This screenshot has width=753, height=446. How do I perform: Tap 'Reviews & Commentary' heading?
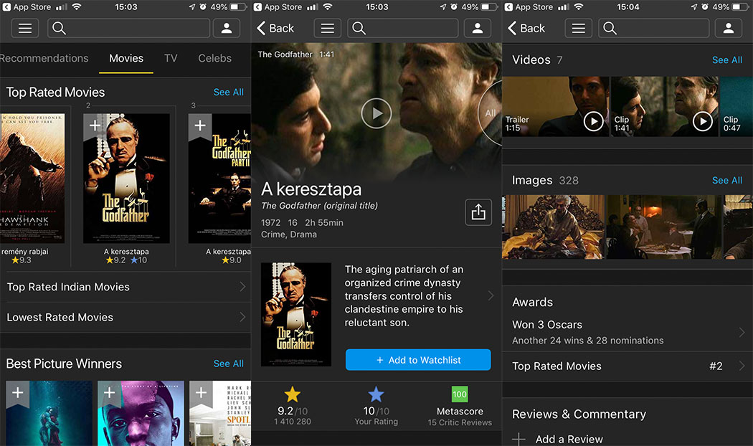579,414
